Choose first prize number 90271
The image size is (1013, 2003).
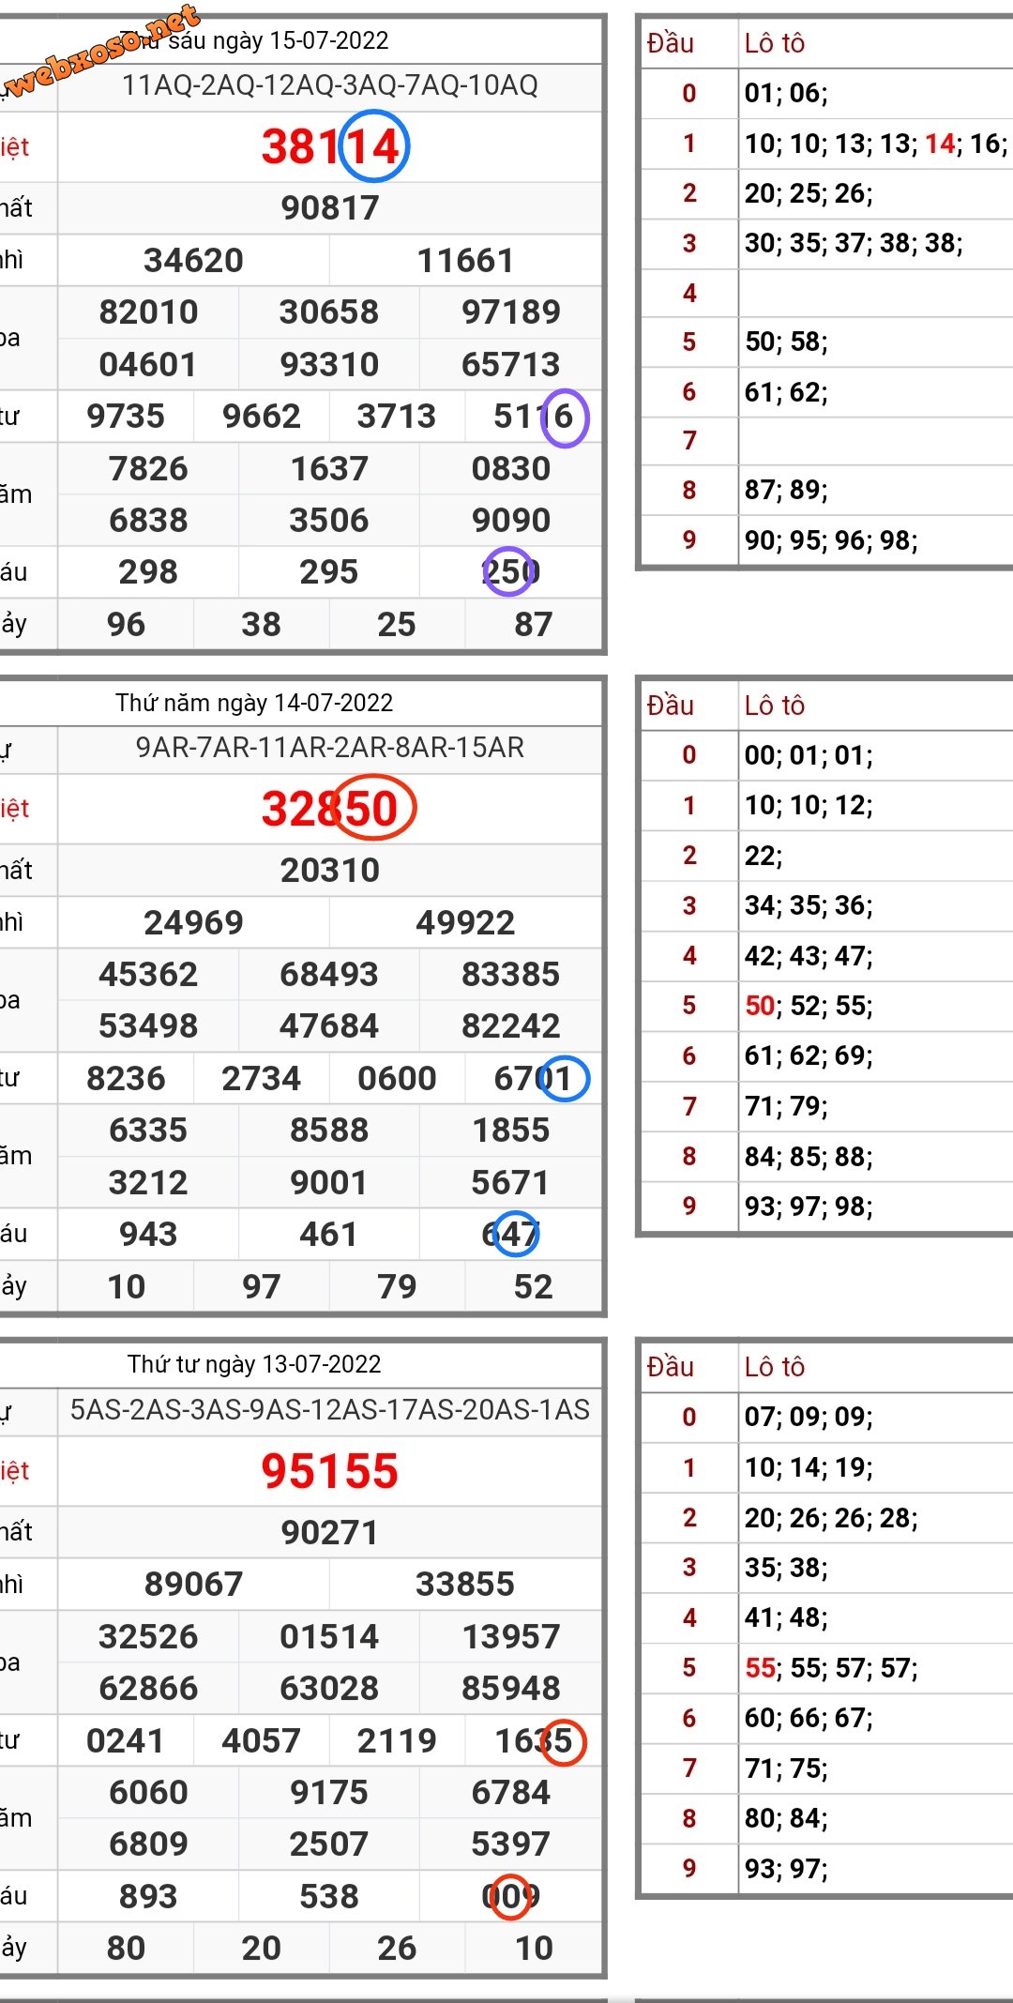330,1533
